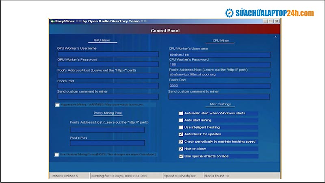
Task: Enable Automatic start when Windows starts
Action: pos(181,113)
